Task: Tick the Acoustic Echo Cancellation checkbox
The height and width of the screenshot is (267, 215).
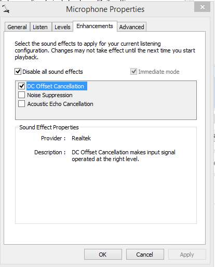Action: [x=21, y=104]
